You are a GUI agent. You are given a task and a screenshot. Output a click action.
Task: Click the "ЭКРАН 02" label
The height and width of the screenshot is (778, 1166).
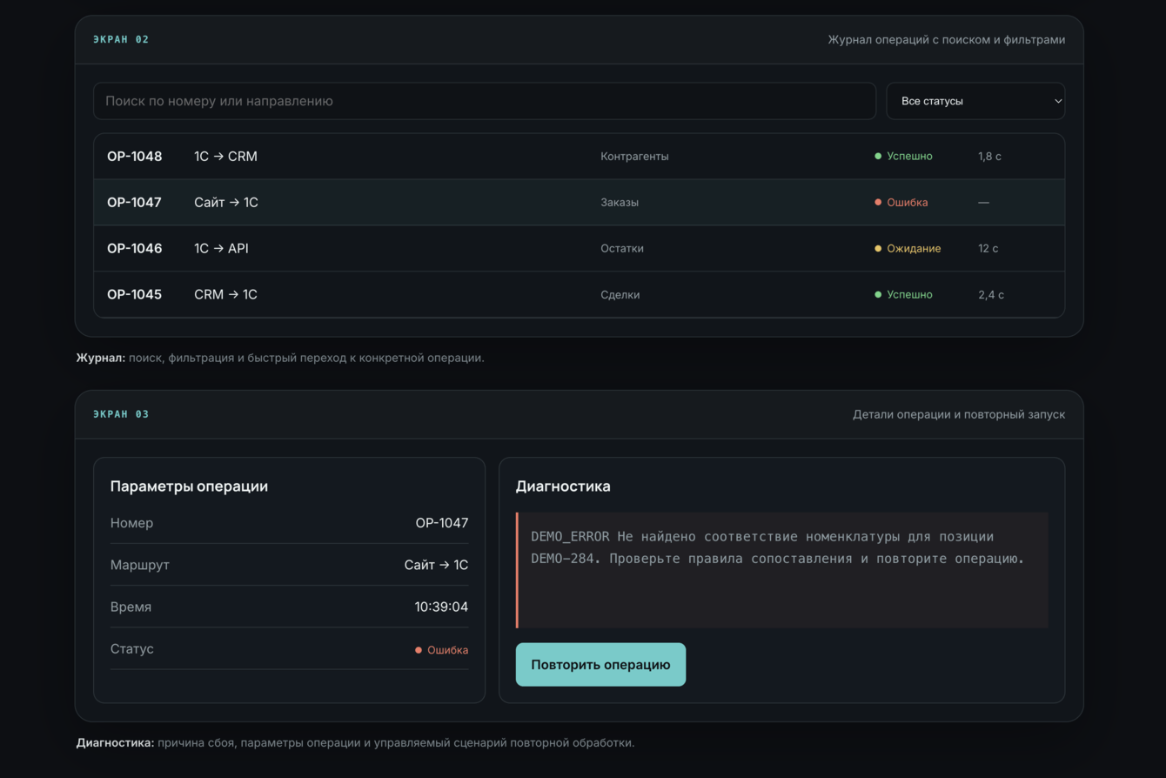coord(121,40)
